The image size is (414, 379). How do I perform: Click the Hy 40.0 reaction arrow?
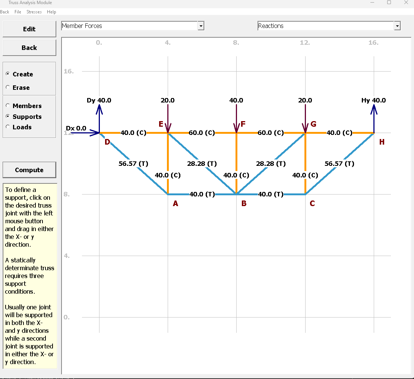[374, 119]
